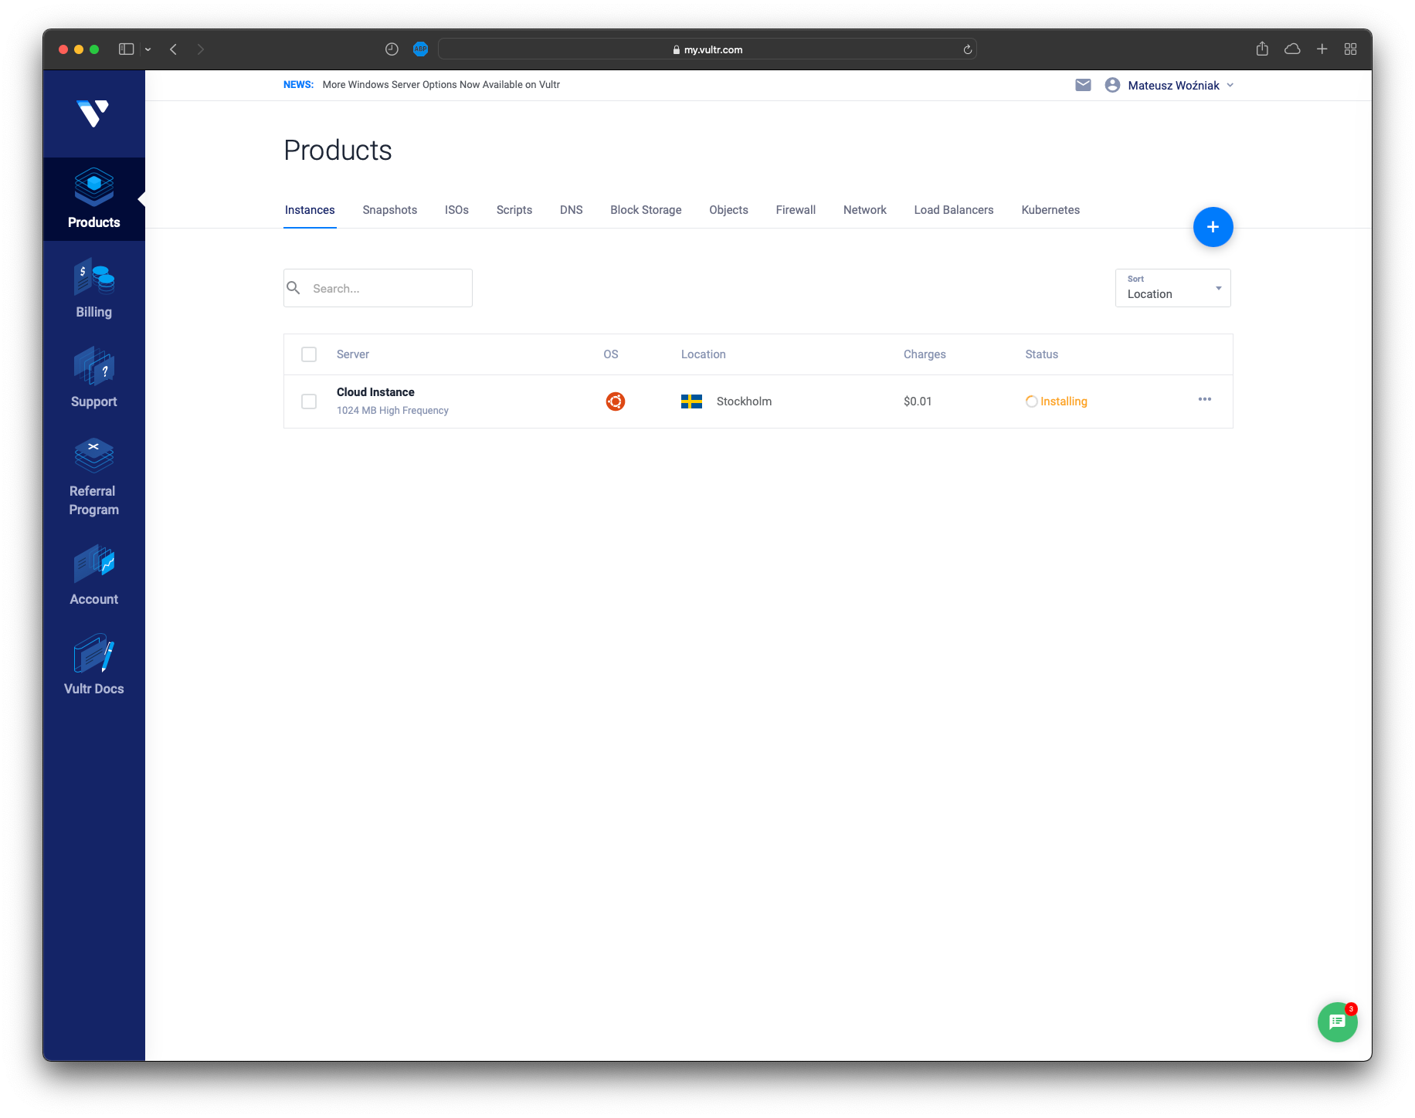Click the $0.01 charges value
This screenshot has height=1118, width=1415.
918,401
